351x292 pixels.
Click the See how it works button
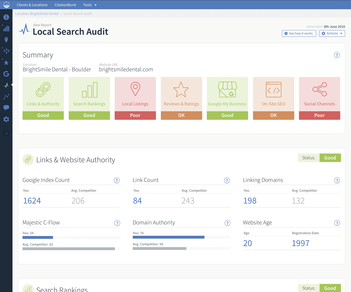click(x=299, y=33)
